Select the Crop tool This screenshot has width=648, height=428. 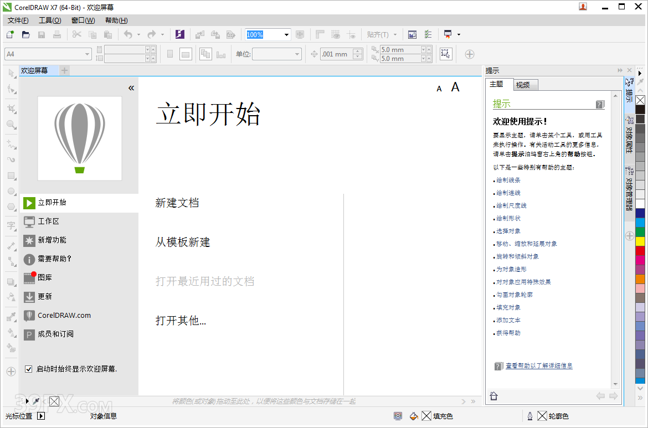(x=11, y=109)
